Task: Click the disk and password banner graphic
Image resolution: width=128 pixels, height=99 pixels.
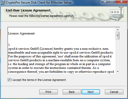Action: pyautogui.click(x=116, y=14)
